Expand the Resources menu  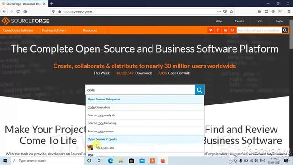pos(90,30)
